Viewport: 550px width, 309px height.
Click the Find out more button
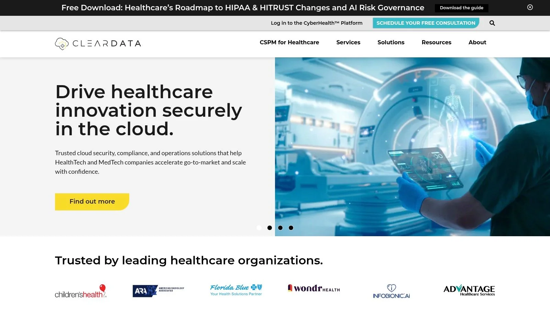[x=92, y=202]
